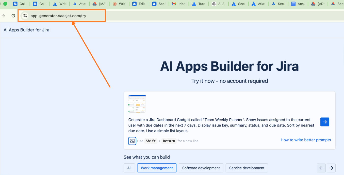The image size is (344, 175).
Task: Click "Try it now - no account required" text
Action: pyautogui.click(x=230, y=81)
